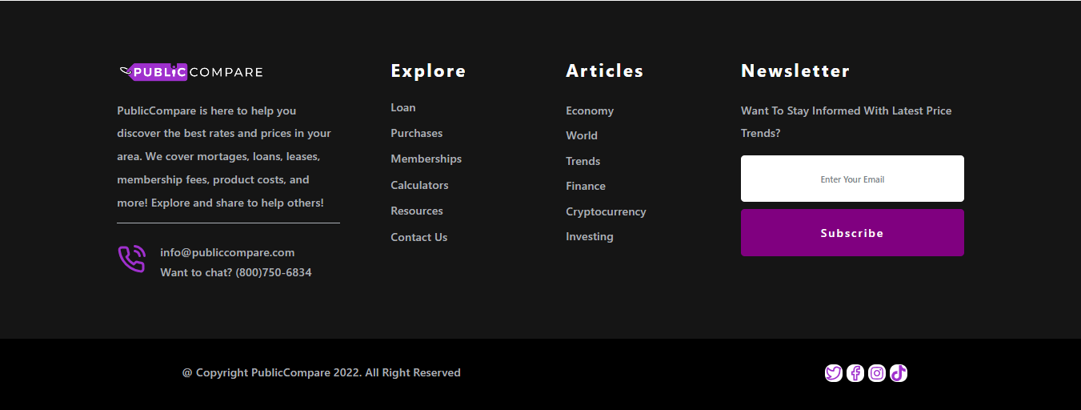Viewport: 1081px width, 410px height.
Task: Visit the Calculators page
Action: 419,185
